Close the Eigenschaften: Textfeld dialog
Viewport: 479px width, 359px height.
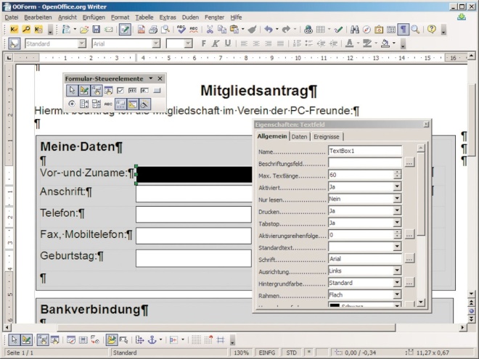[x=426, y=124]
